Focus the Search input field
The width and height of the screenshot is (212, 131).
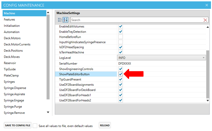[x=137, y=20]
